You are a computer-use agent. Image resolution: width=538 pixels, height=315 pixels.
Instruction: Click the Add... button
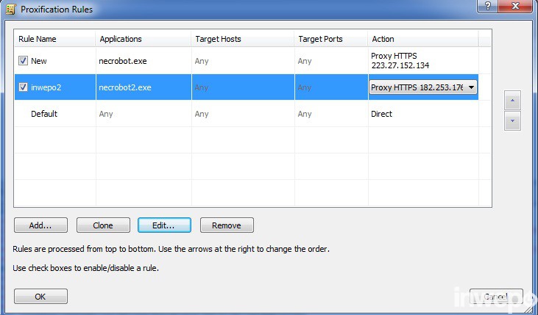(x=40, y=225)
